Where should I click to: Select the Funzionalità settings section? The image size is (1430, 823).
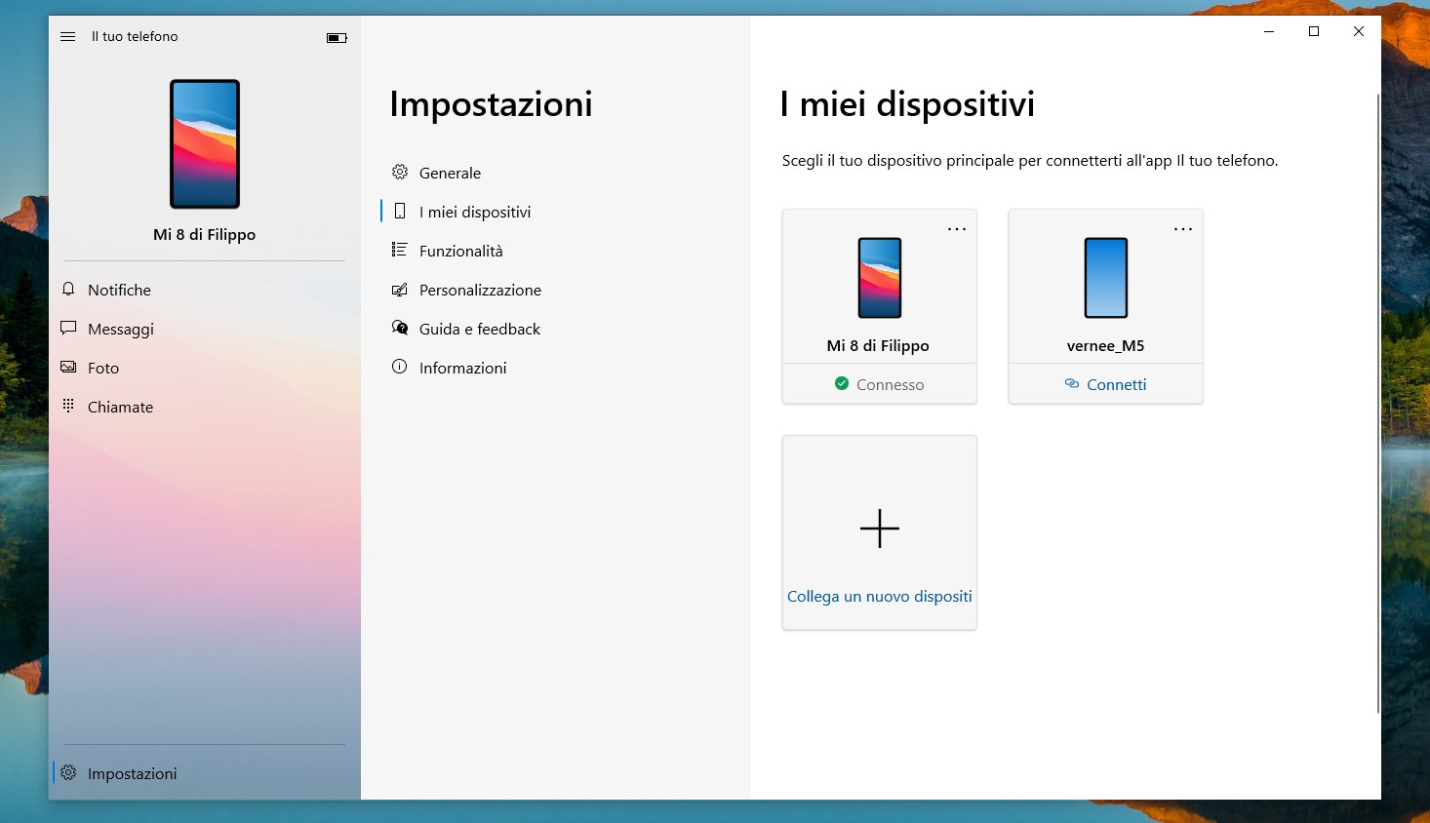click(x=556, y=251)
